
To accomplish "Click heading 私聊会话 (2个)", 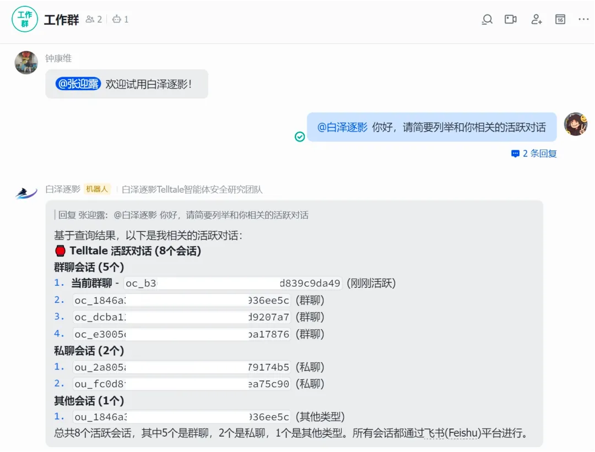I will 89,350.
